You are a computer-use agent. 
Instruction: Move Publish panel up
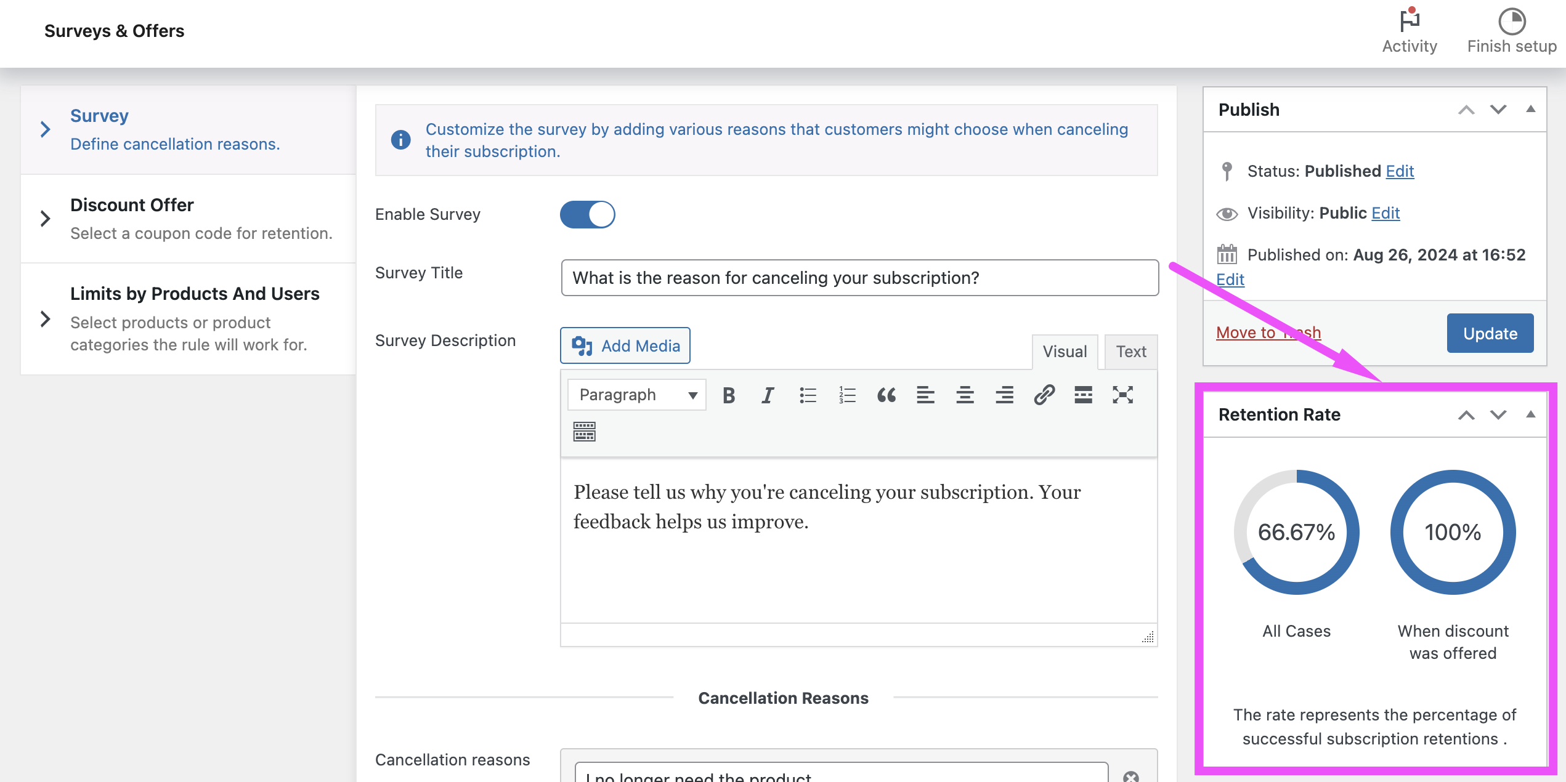pyautogui.click(x=1466, y=110)
